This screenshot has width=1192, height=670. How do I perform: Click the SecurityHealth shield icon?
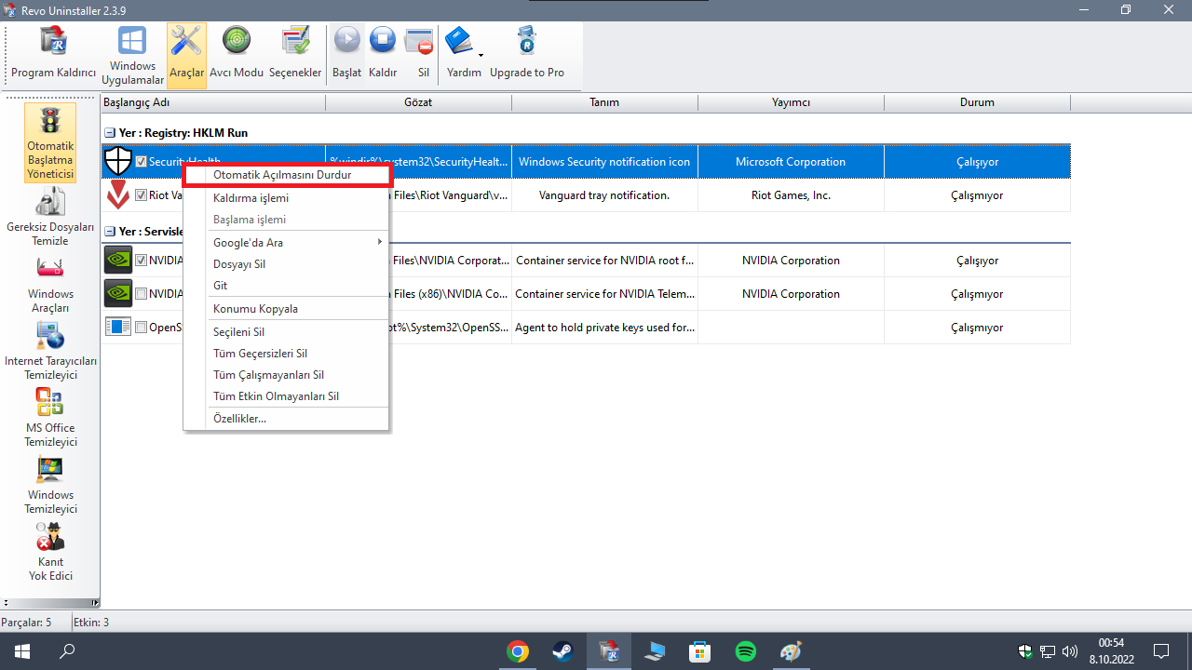(x=118, y=161)
